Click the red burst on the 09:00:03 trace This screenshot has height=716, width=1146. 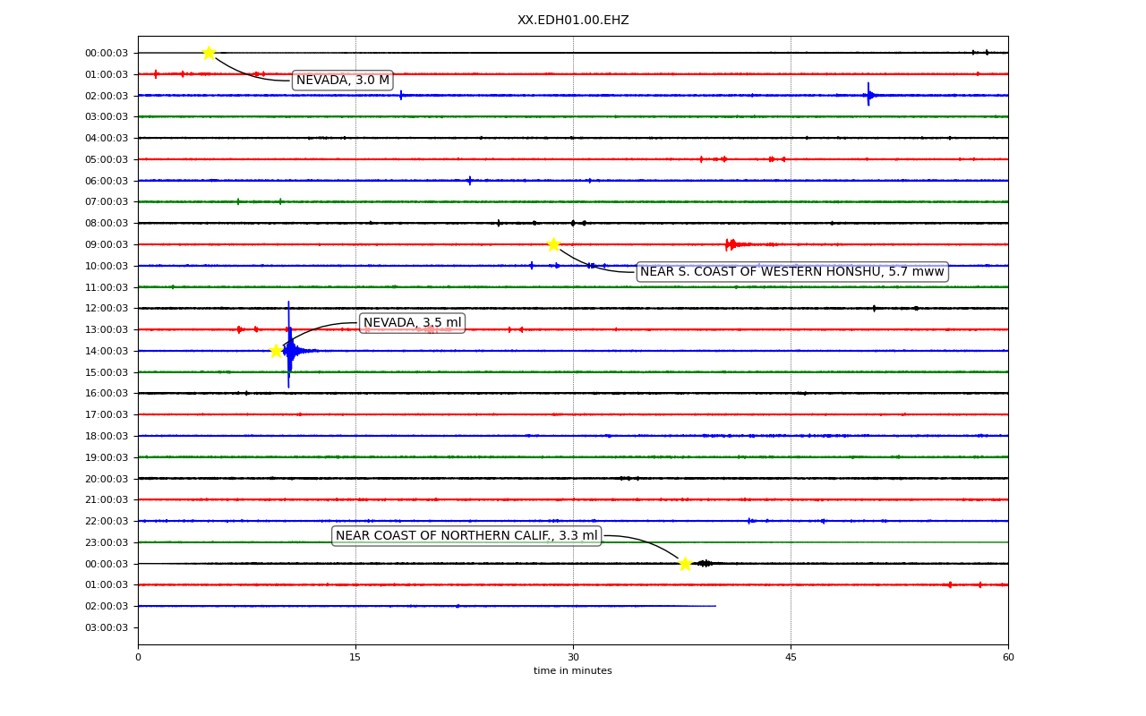point(731,244)
